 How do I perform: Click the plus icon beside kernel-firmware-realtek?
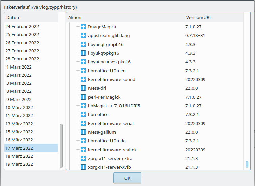[x=83, y=150]
